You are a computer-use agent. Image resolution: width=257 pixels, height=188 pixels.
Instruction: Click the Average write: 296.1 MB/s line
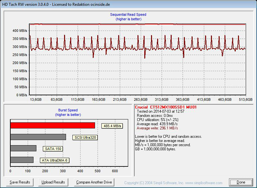(157, 128)
